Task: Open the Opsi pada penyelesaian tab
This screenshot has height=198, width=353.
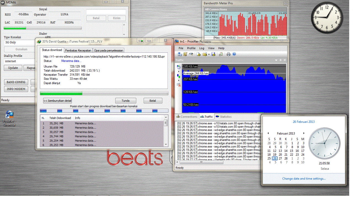Action: 108,50
